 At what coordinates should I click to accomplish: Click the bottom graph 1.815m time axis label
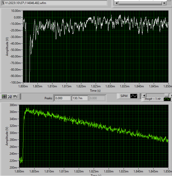pos(64,171)
